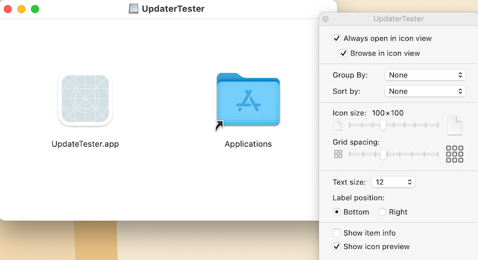The image size is (478, 260).
Task: Open the Group By dropdown
Action: coord(425,75)
